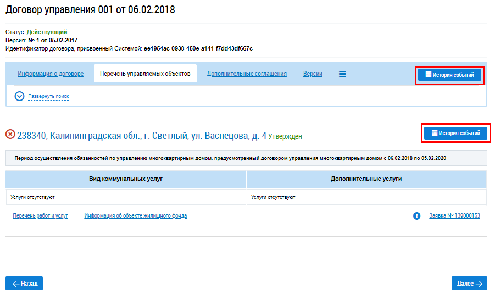Screen dimensions: 495x294
Task: Go back with the Назад button
Action: pos(24,283)
